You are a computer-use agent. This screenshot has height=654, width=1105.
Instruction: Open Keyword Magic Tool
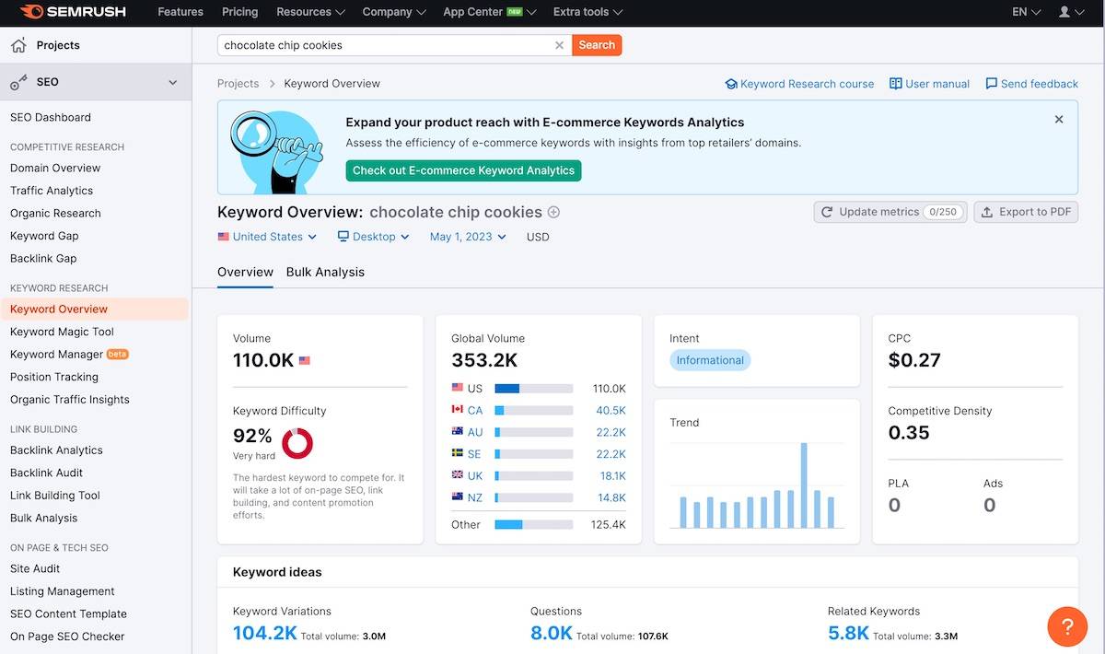click(x=62, y=332)
